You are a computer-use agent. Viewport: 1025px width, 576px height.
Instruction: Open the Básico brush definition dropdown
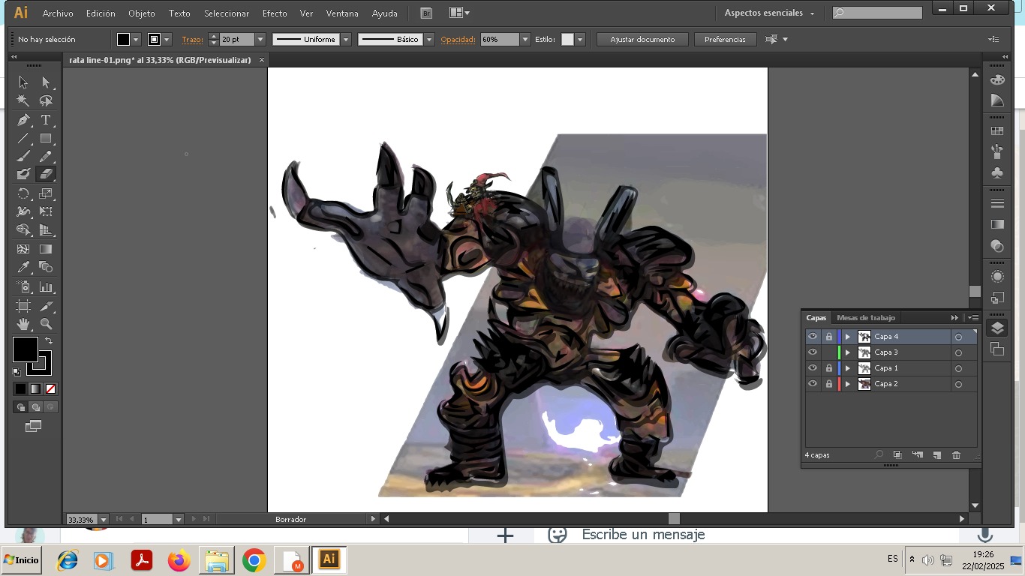point(429,40)
